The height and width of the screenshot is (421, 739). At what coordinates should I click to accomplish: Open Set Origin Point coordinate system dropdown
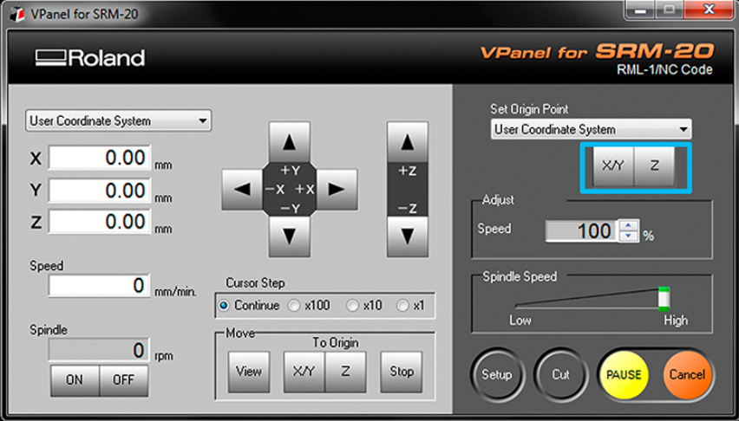pyautogui.click(x=591, y=129)
